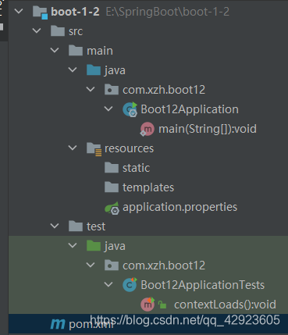This screenshot has width=288, height=335.
Task: Collapse the java folder under main
Action: pos(73,69)
